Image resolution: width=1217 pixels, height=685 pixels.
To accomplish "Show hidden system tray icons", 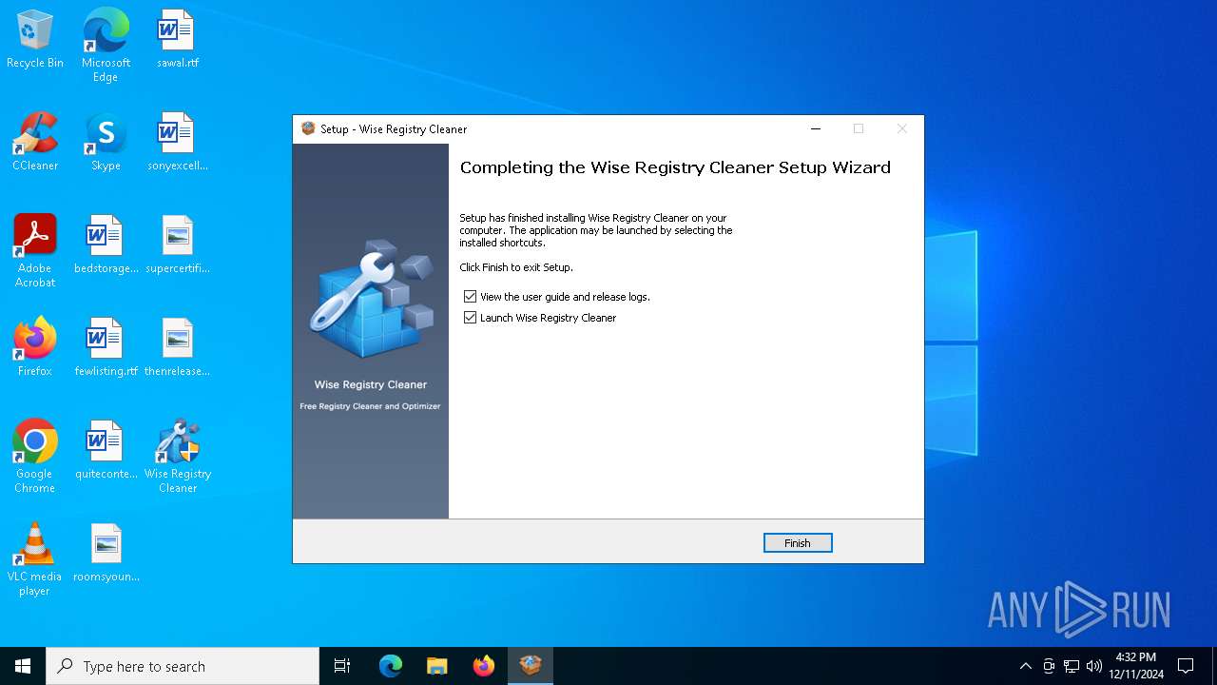I will pos(1025,666).
